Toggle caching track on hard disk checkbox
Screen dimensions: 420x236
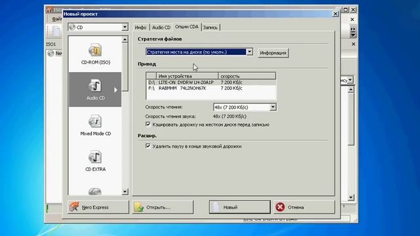pyautogui.click(x=148, y=124)
